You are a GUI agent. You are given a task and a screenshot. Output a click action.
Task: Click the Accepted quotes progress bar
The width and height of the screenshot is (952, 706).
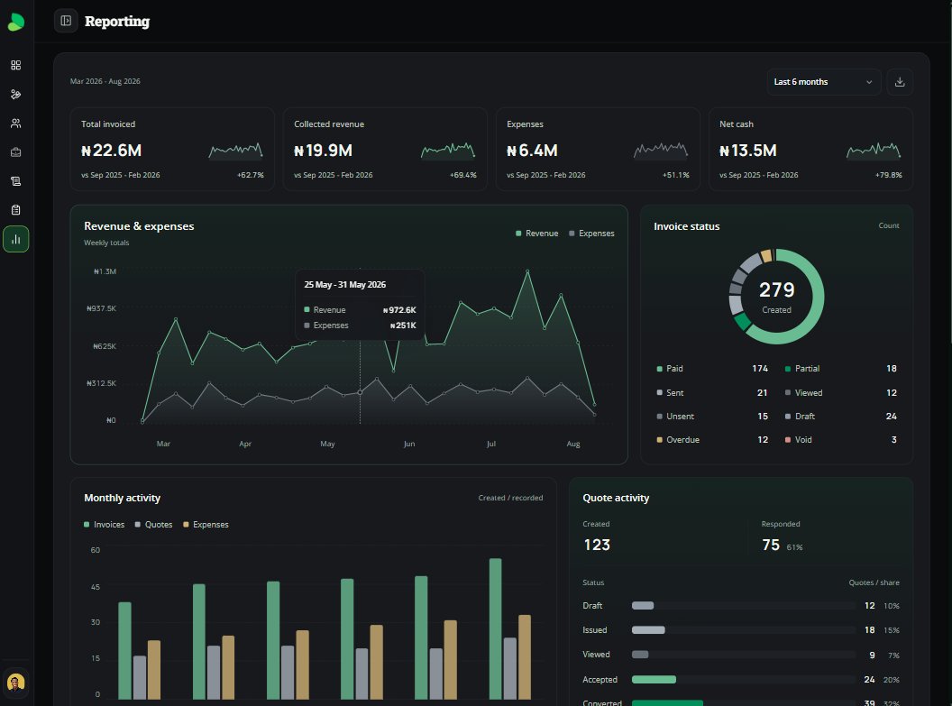pos(743,679)
